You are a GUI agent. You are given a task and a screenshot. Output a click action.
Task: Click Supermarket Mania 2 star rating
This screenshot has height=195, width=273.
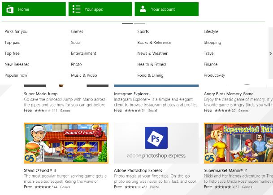point(223,187)
